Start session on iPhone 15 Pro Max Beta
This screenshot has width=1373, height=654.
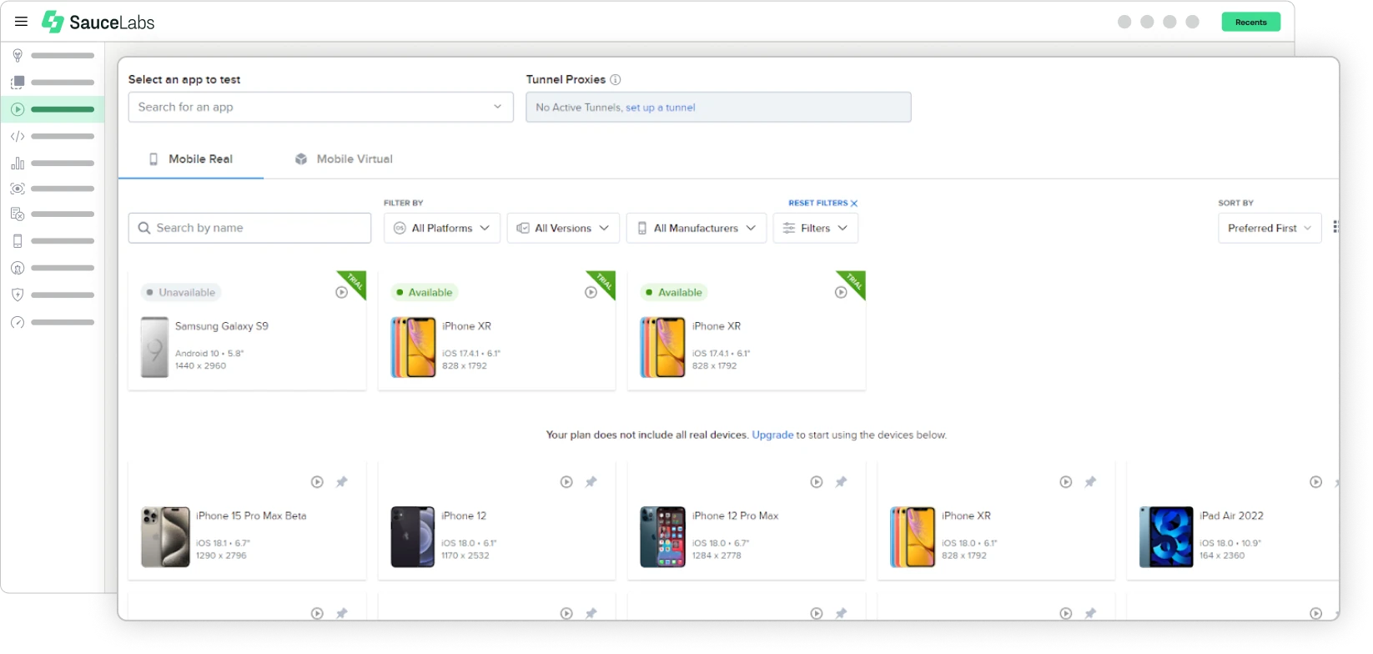[317, 482]
